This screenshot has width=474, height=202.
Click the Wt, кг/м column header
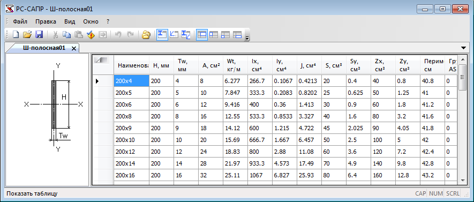235,65
